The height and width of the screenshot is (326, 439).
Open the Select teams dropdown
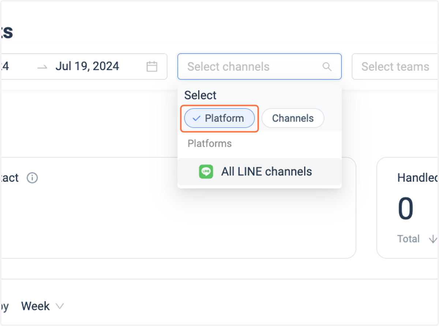pyautogui.click(x=395, y=67)
